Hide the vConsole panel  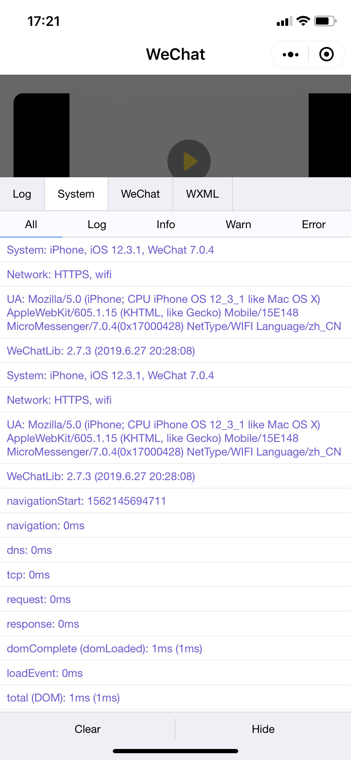[x=263, y=729]
